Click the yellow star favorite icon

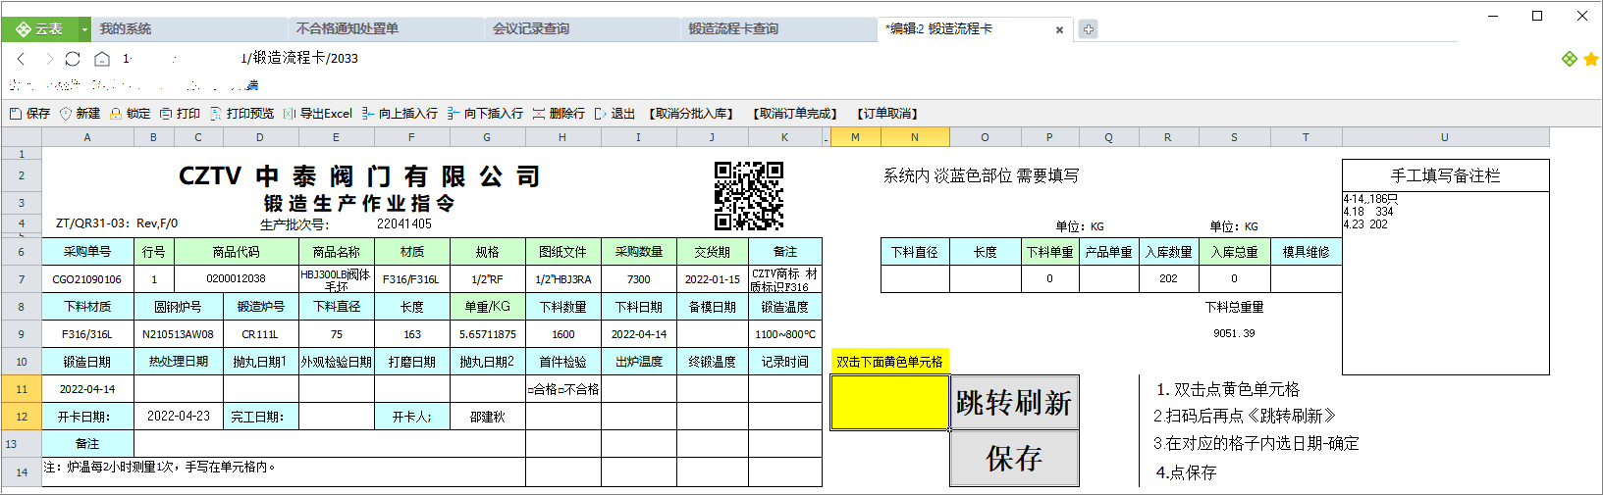point(1591,59)
